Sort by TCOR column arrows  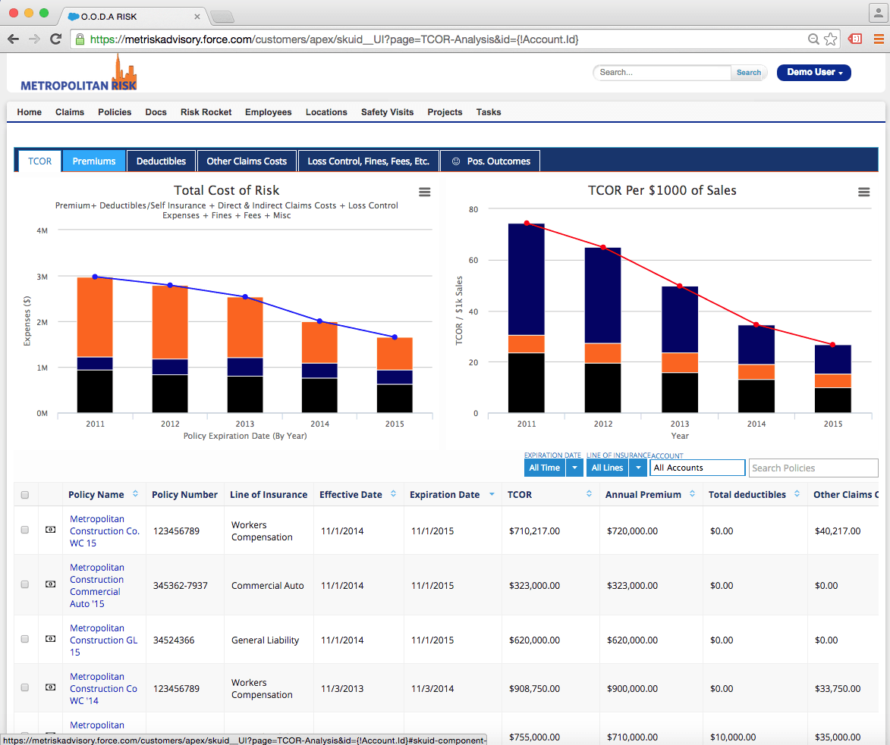coord(590,494)
